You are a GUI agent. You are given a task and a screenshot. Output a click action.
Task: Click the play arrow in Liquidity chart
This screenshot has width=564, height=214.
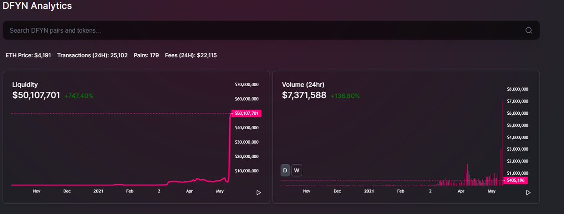pyautogui.click(x=258, y=192)
